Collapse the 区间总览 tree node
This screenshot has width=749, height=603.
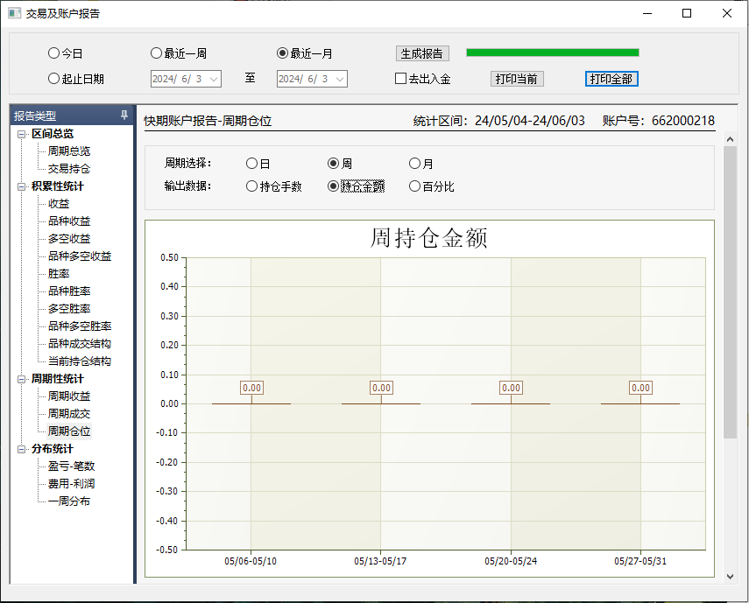point(22,134)
